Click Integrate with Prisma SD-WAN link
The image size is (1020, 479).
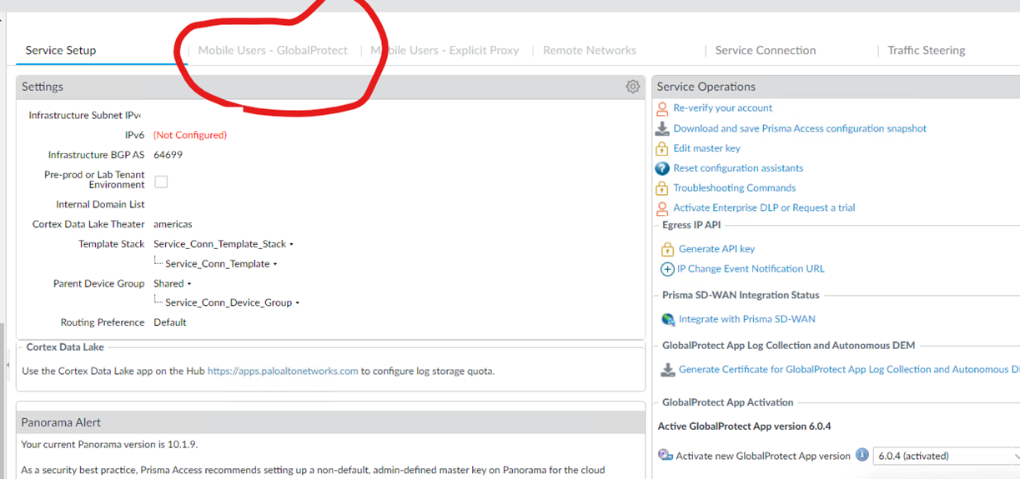pos(747,319)
